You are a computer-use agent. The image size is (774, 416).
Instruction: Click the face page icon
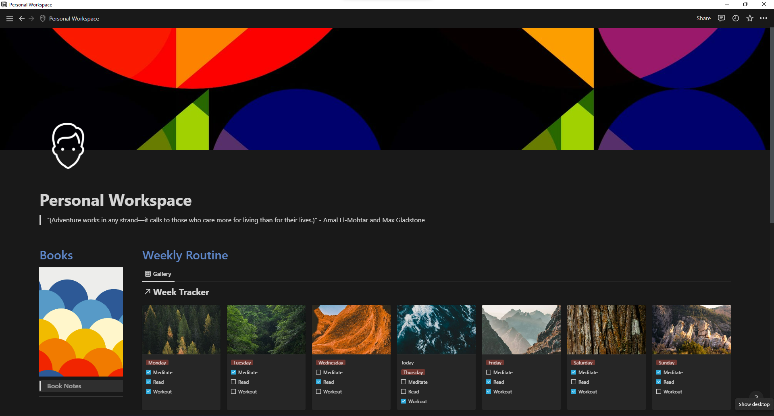68,146
